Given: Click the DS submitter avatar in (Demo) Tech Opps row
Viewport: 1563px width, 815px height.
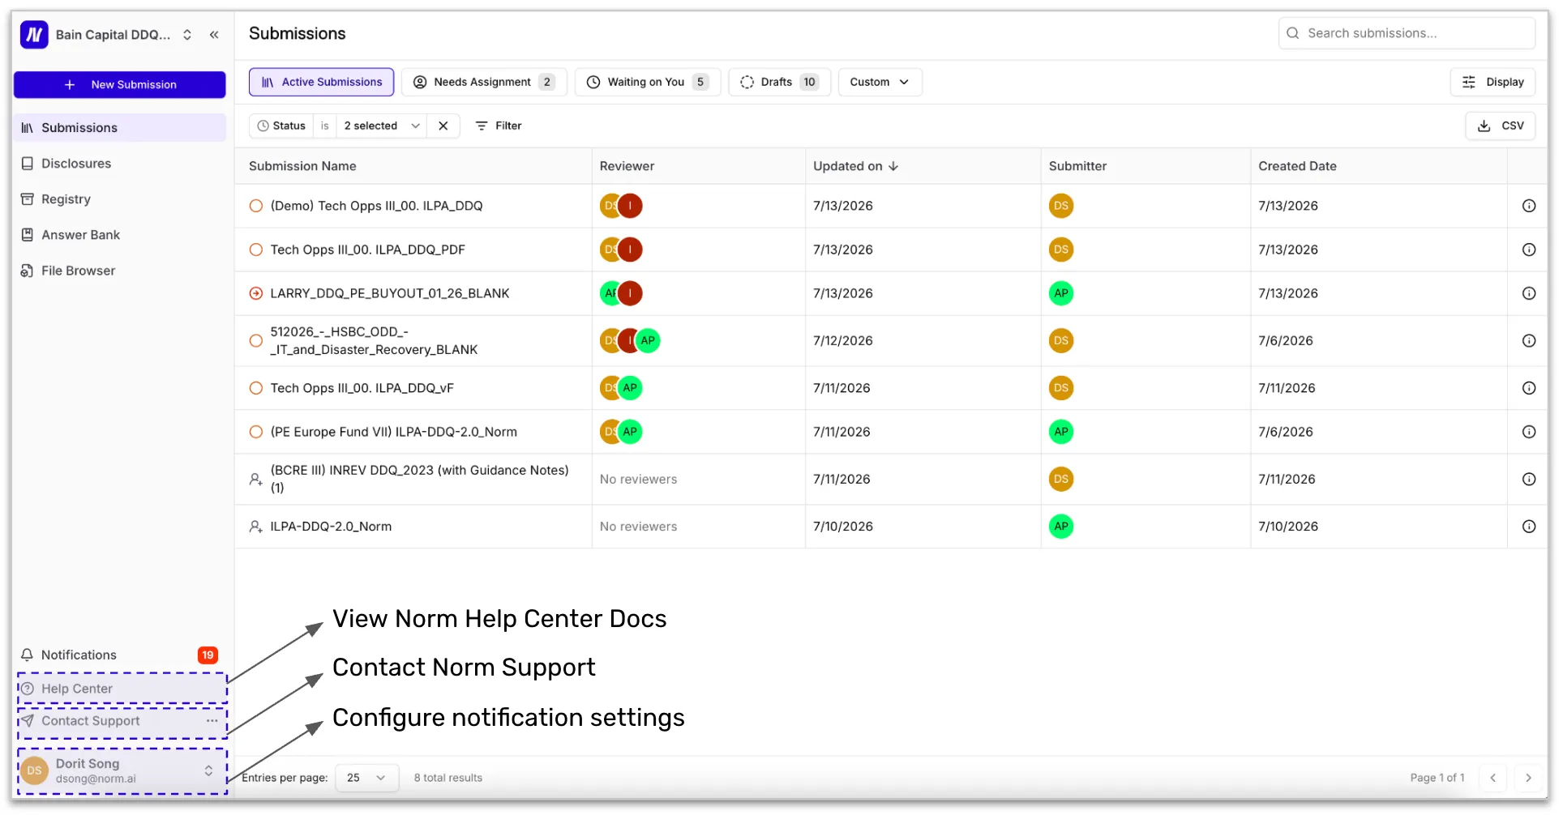Looking at the screenshot, I should 1060,206.
